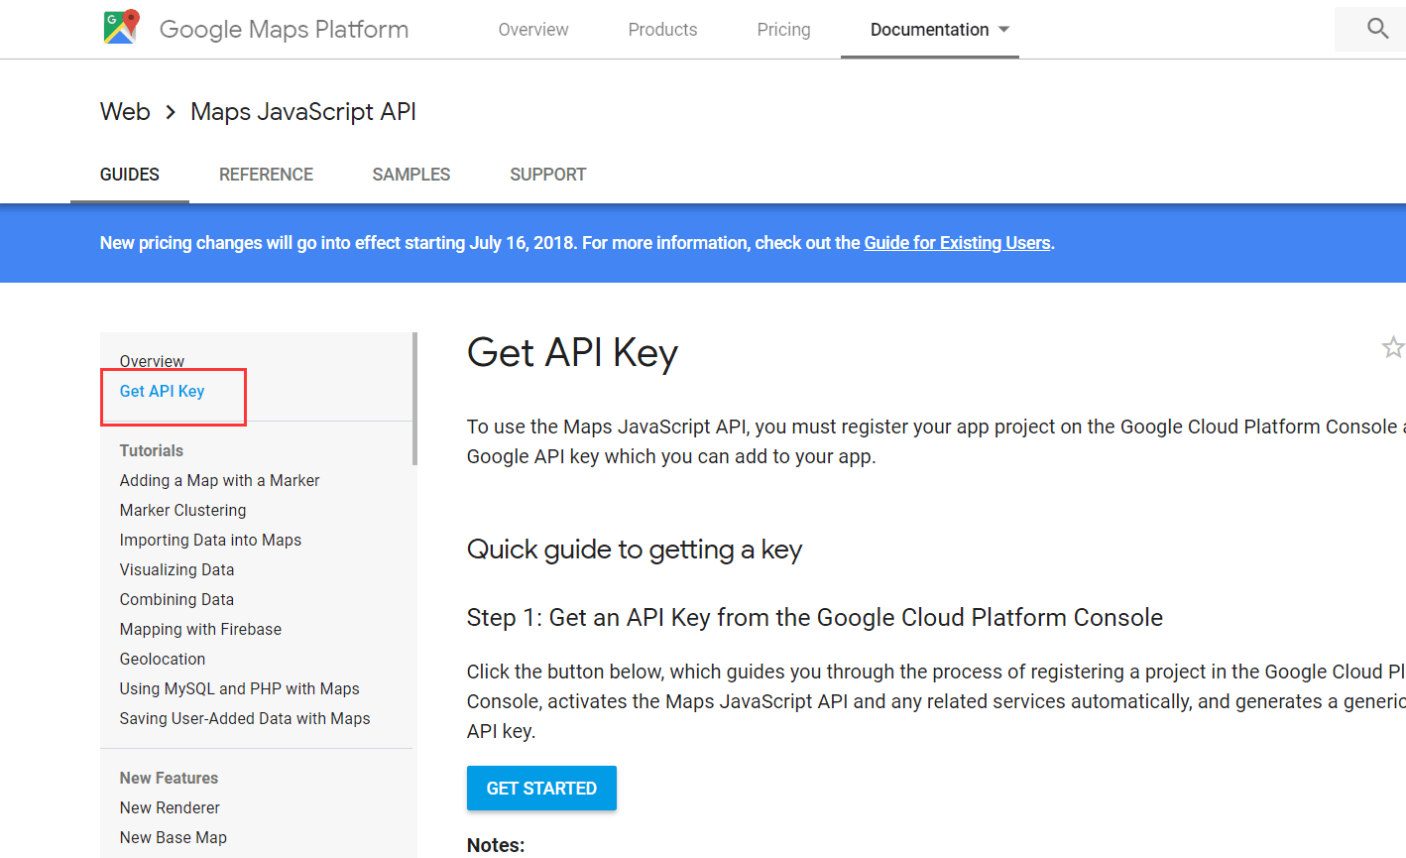Switch to the SAMPLES tab

click(x=410, y=175)
